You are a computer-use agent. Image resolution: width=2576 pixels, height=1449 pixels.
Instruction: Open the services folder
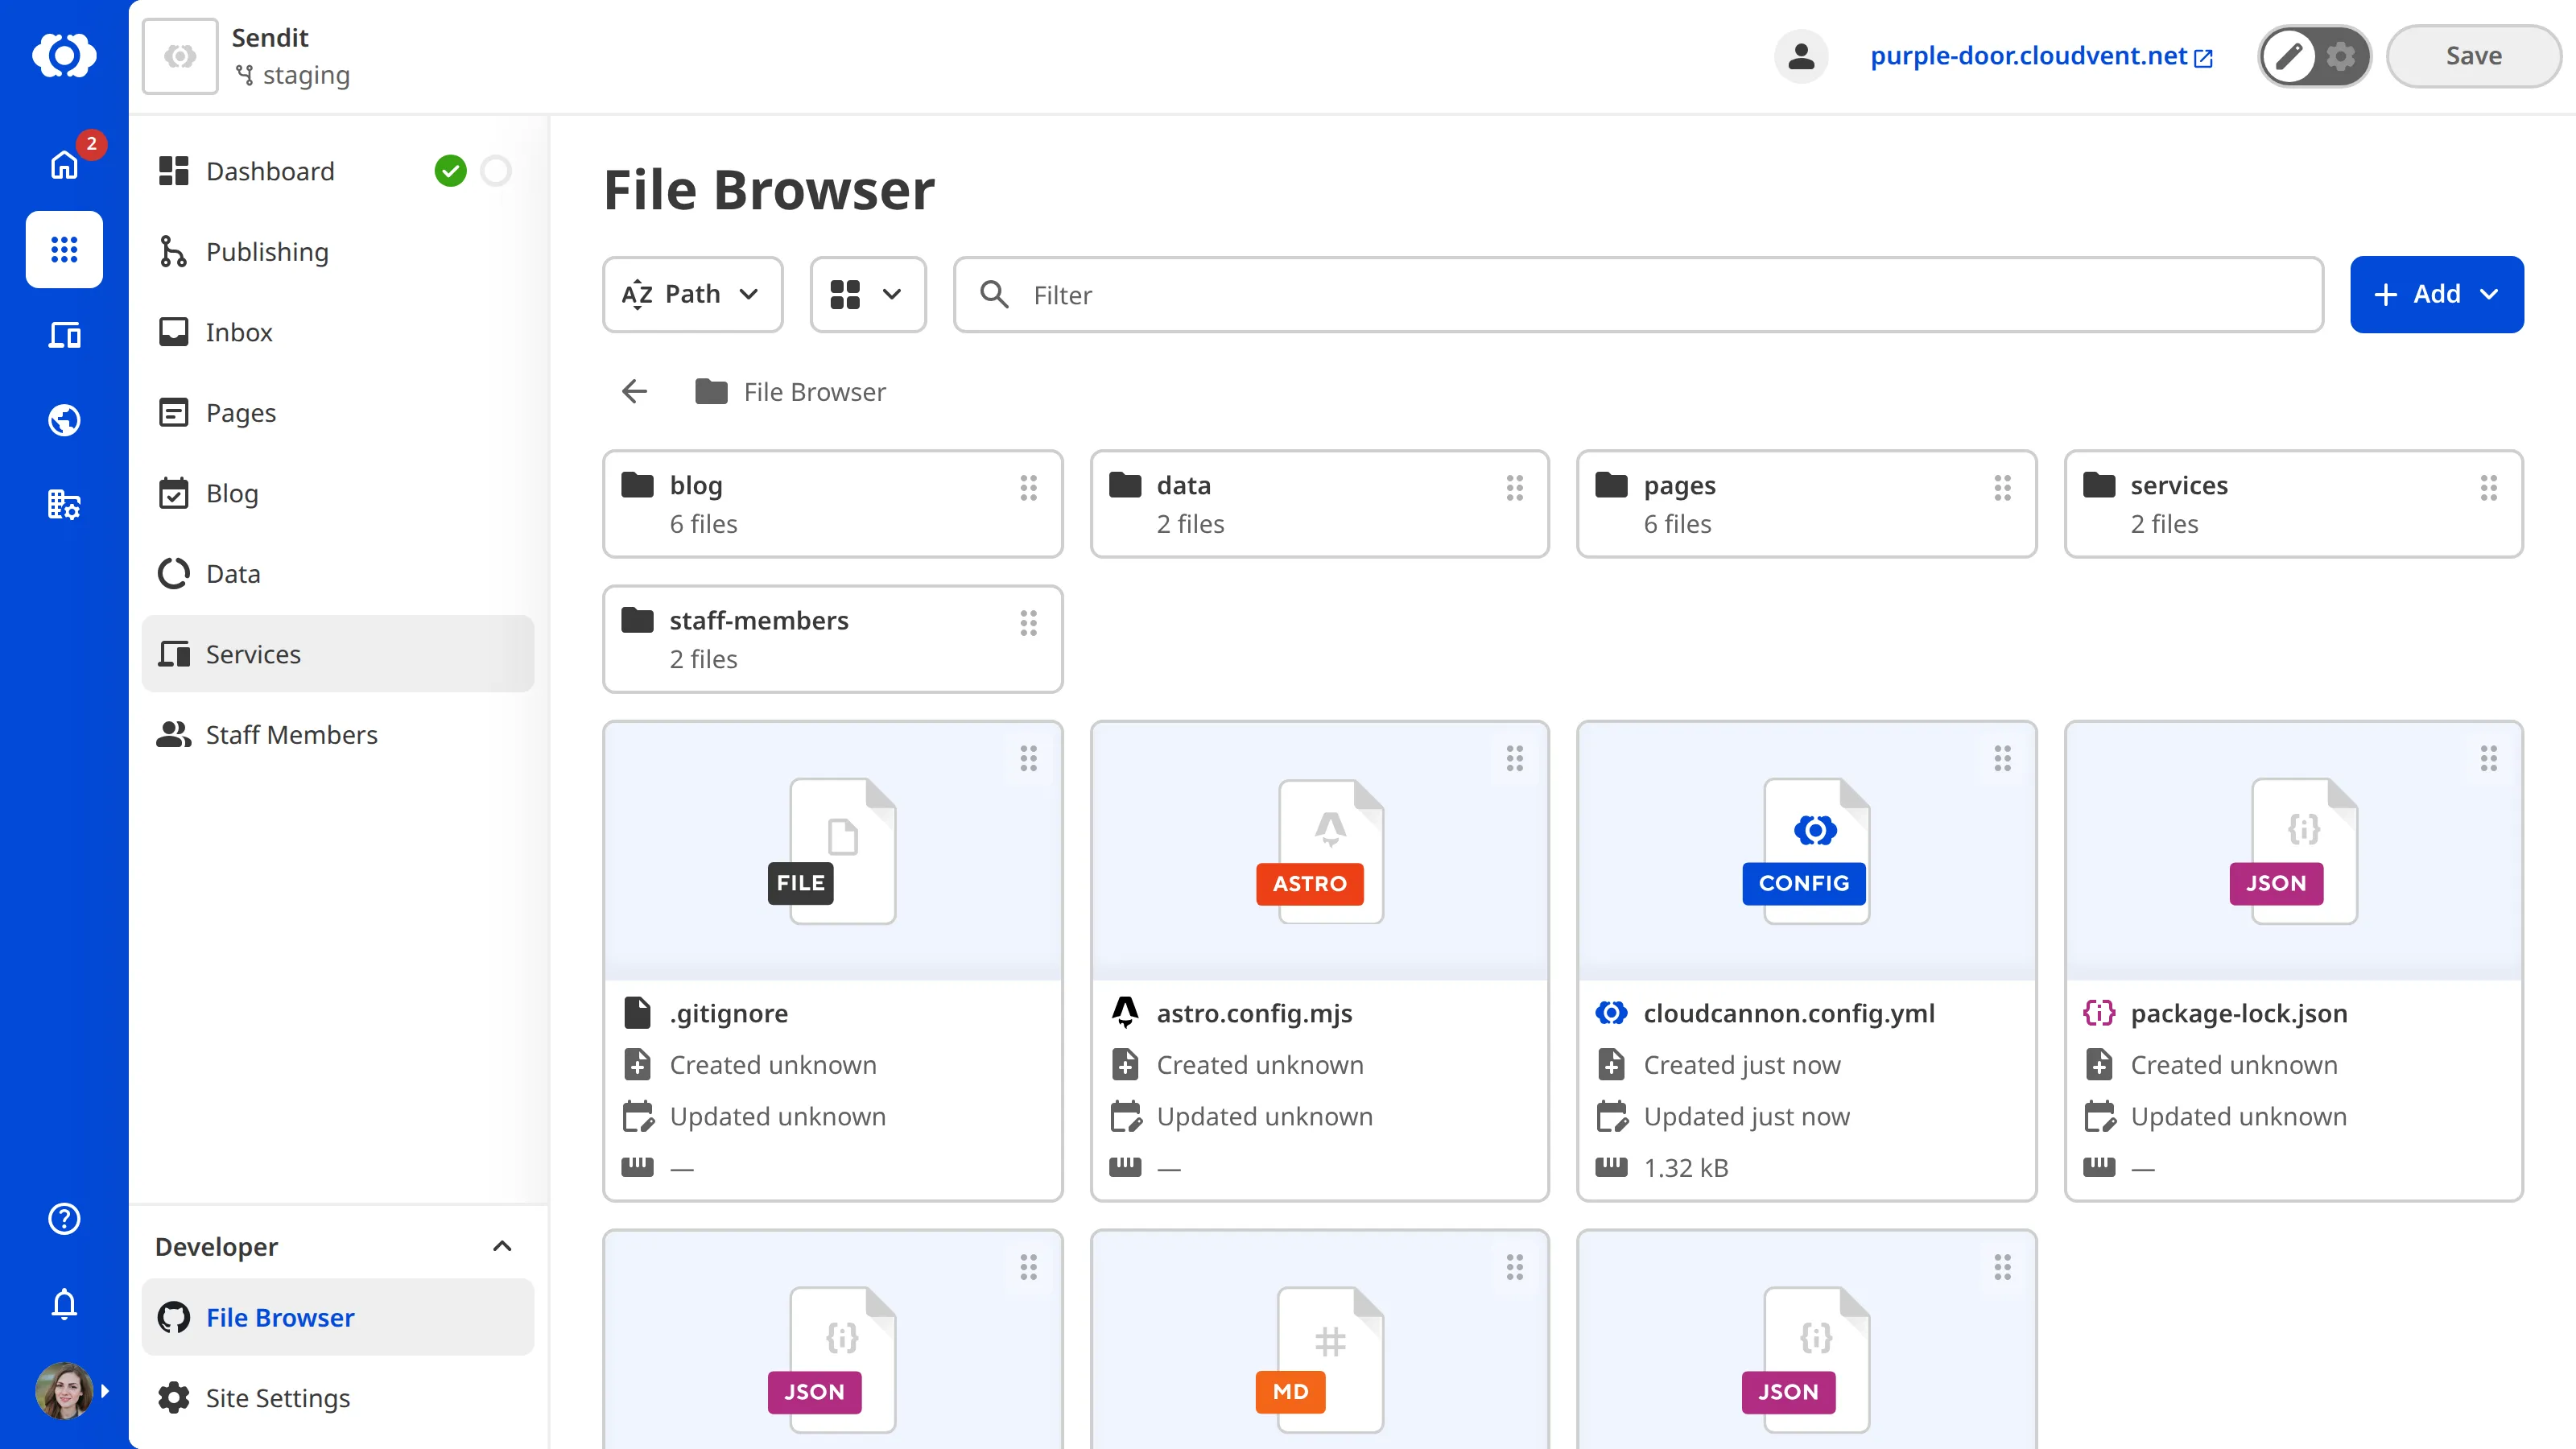pyautogui.click(x=2293, y=504)
